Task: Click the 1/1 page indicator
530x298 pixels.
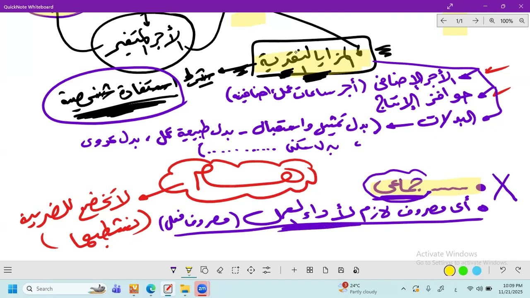Action: pos(459,21)
